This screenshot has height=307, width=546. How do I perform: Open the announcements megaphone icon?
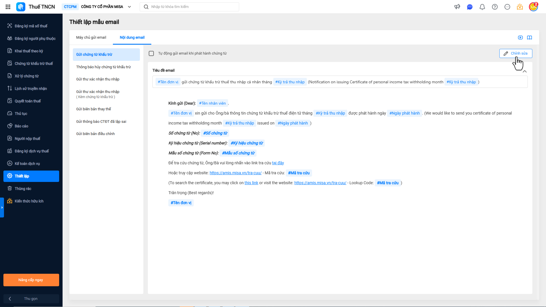coord(457,7)
